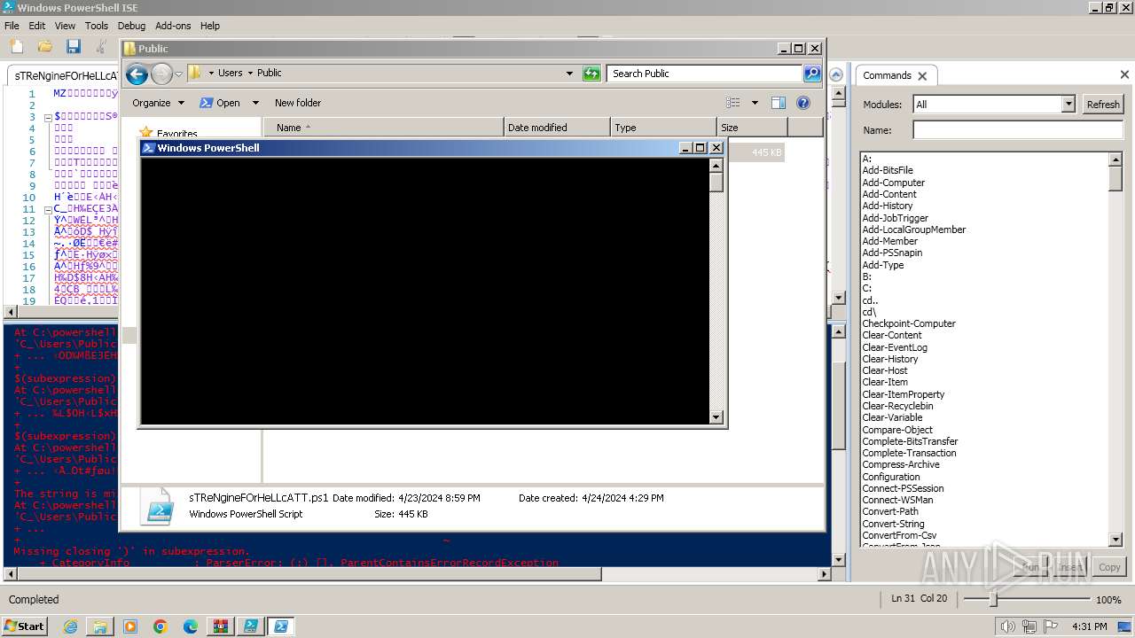Open Windows Media Player from taskbar
The image size is (1135, 638).
coord(130,626)
